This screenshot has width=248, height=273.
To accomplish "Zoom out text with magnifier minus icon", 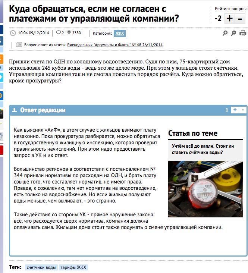I will coord(233,33).
